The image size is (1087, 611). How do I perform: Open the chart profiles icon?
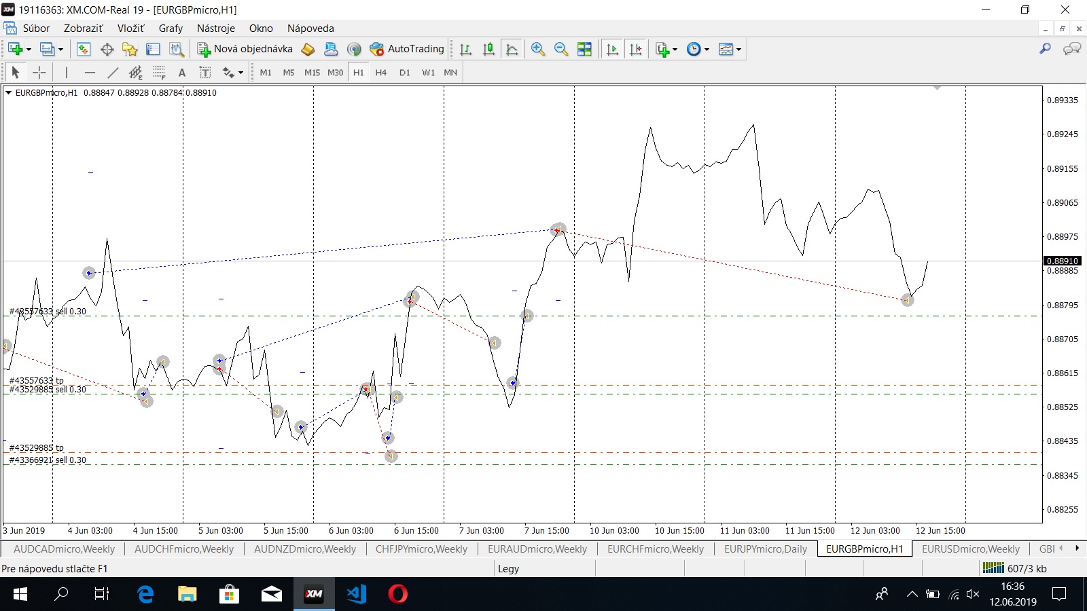click(x=46, y=49)
